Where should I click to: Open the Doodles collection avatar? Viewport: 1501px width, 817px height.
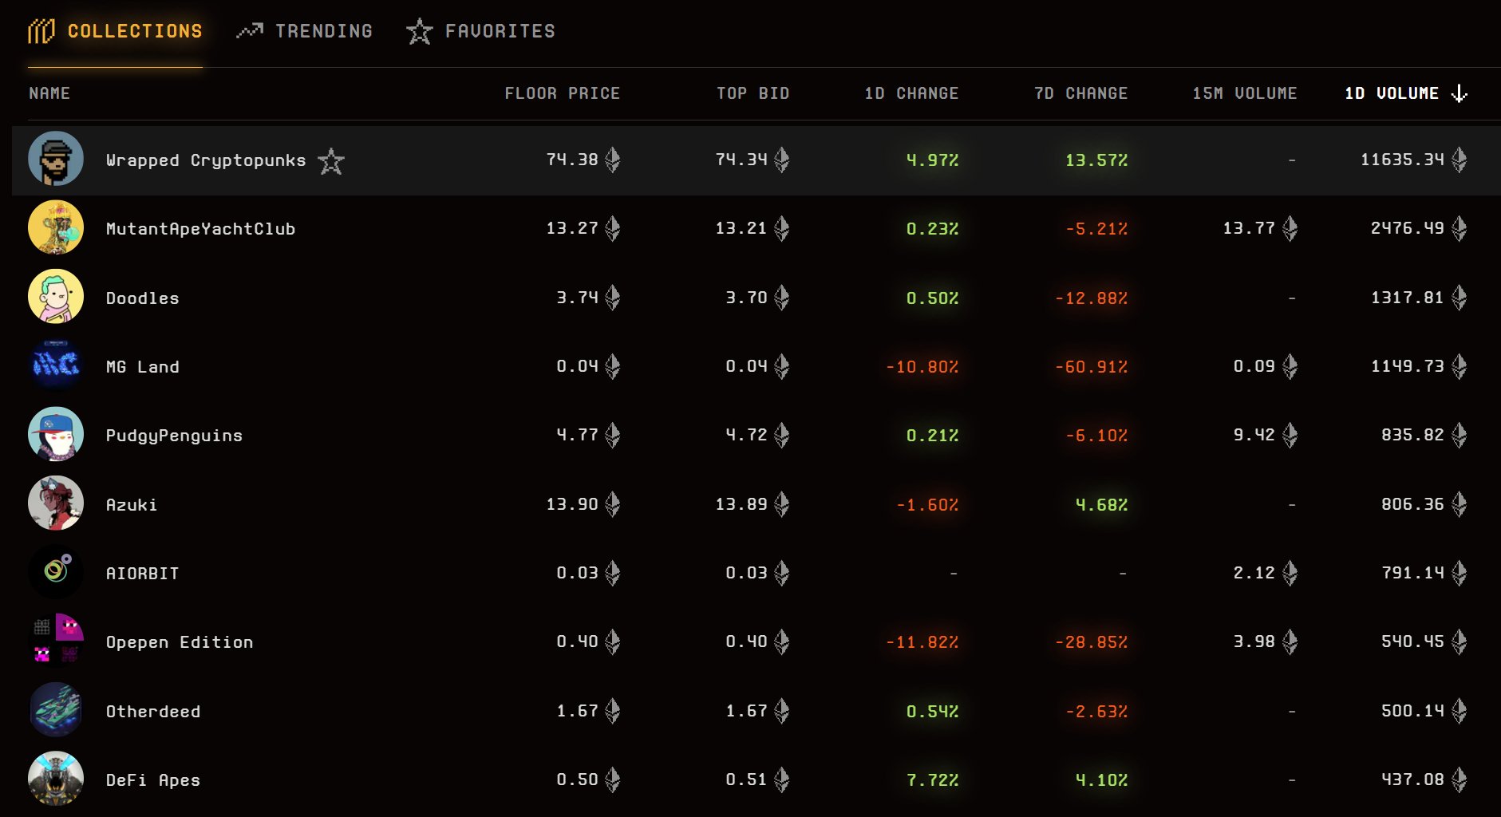[56, 297]
